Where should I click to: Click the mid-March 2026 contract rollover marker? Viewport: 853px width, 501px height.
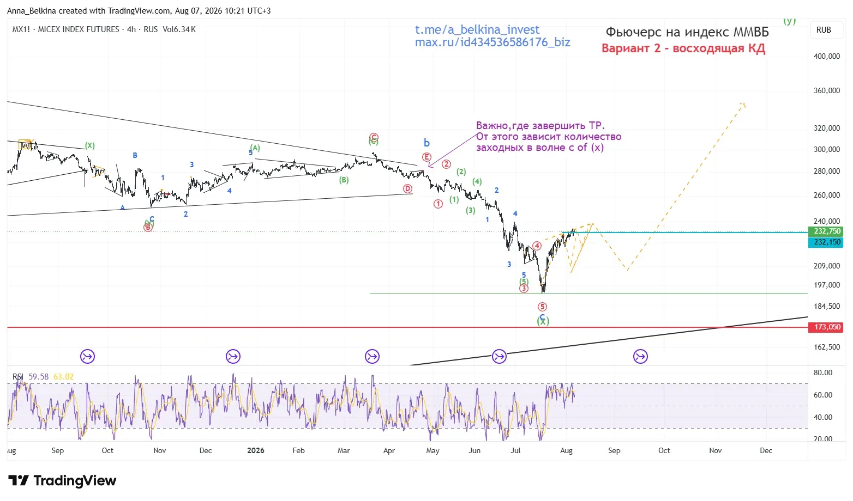click(x=372, y=357)
